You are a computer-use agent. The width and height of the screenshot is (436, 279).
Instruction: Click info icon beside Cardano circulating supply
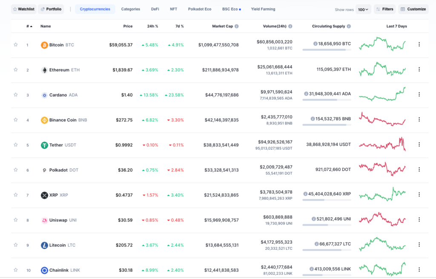pyautogui.click(x=306, y=94)
